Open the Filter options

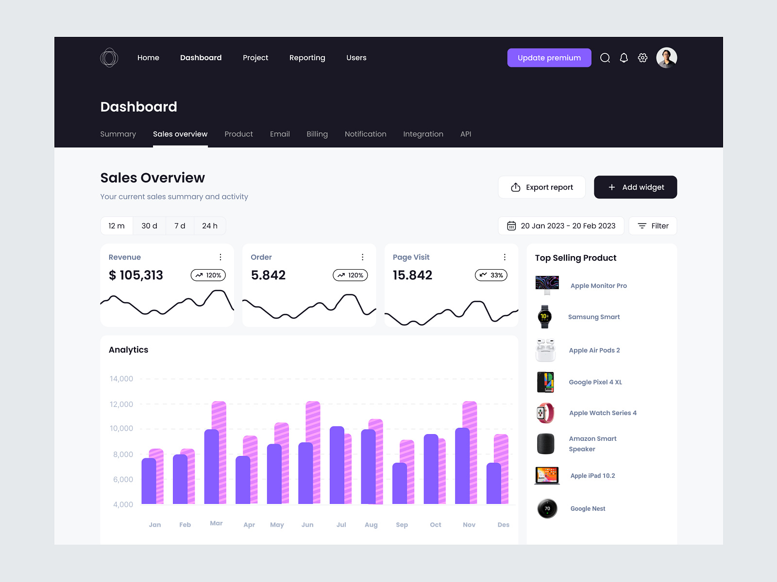(653, 226)
